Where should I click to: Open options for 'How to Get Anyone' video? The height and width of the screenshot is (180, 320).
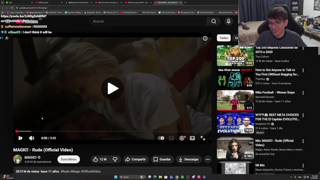pos(303,70)
